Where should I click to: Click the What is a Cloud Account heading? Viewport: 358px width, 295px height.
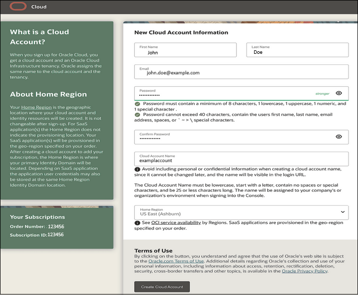tap(39, 37)
